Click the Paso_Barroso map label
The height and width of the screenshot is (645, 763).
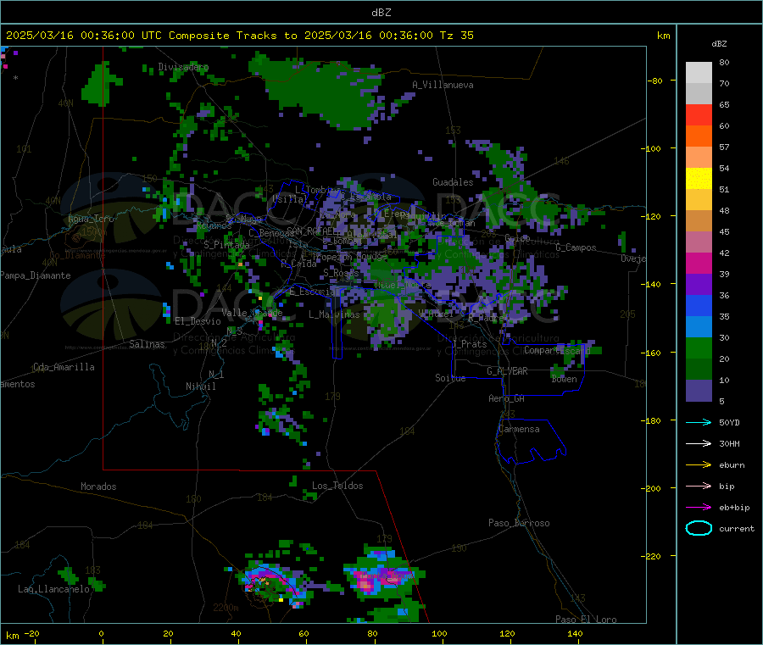[x=519, y=523]
